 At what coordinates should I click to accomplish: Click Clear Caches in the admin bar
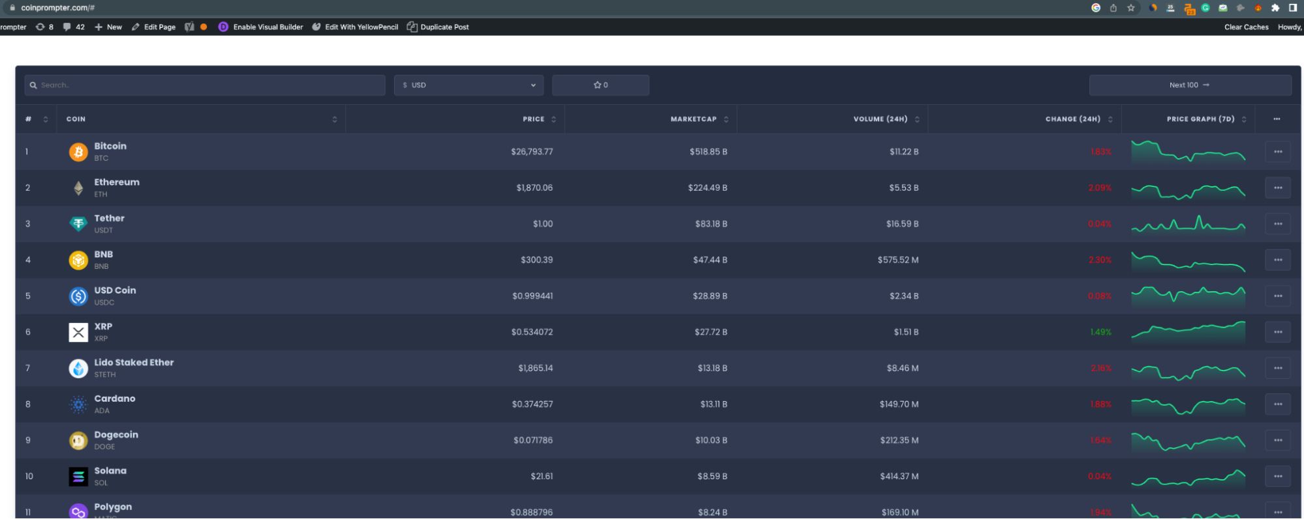click(1246, 27)
